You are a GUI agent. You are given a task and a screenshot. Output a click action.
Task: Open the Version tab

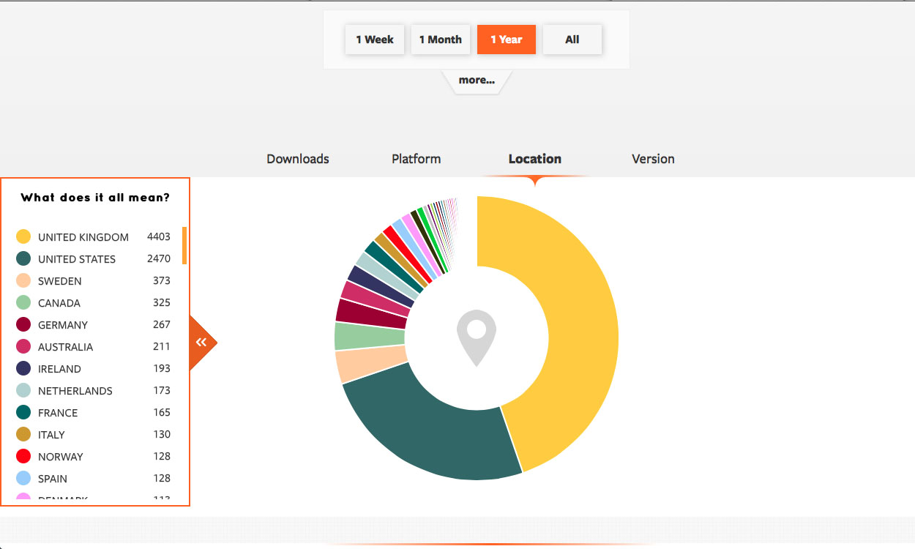pyautogui.click(x=653, y=159)
